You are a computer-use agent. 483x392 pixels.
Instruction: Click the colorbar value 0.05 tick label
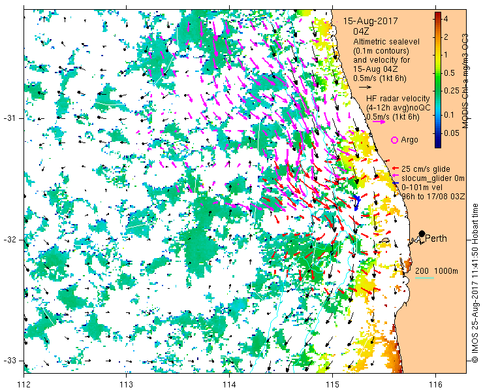click(x=451, y=133)
